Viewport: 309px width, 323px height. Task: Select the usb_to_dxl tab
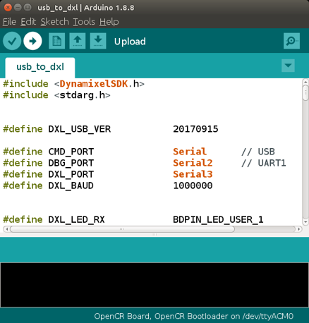click(x=40, y=67)
